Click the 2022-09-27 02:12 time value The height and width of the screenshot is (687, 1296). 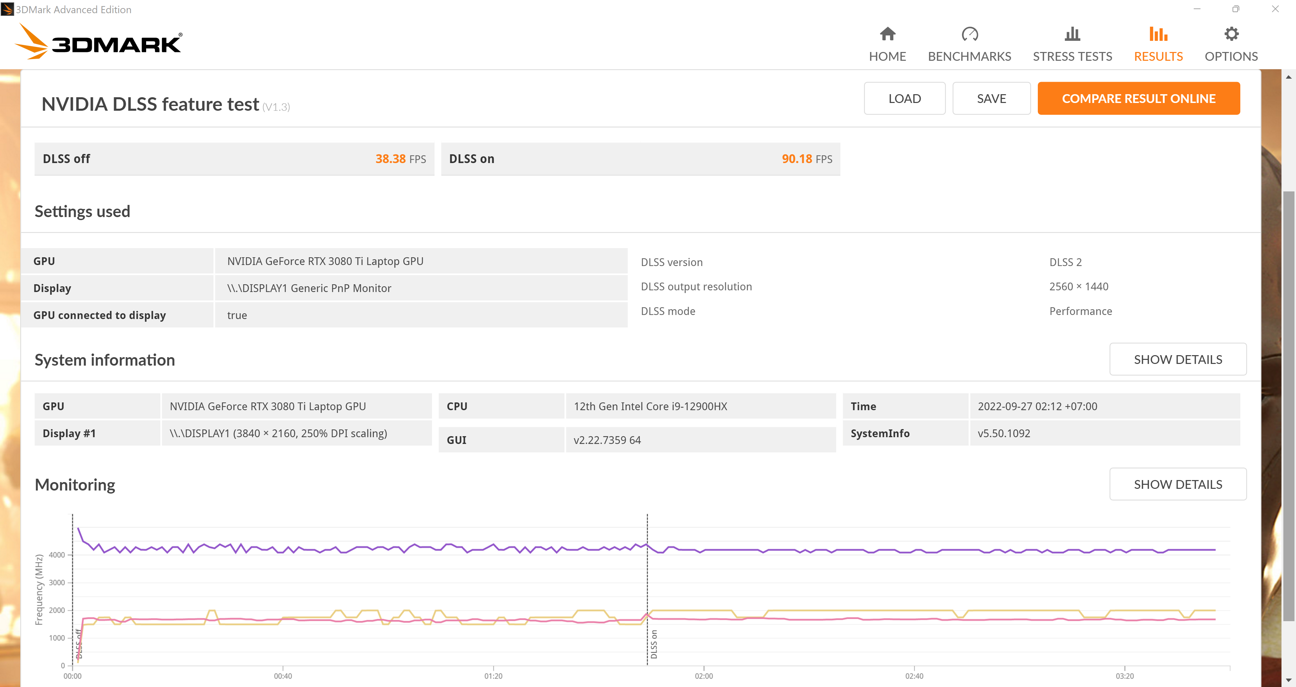point(1037,407)
